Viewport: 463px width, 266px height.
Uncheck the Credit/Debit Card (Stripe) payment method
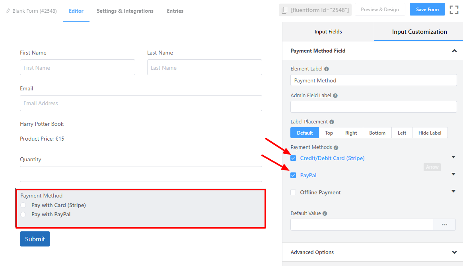(x=293, y=158)
